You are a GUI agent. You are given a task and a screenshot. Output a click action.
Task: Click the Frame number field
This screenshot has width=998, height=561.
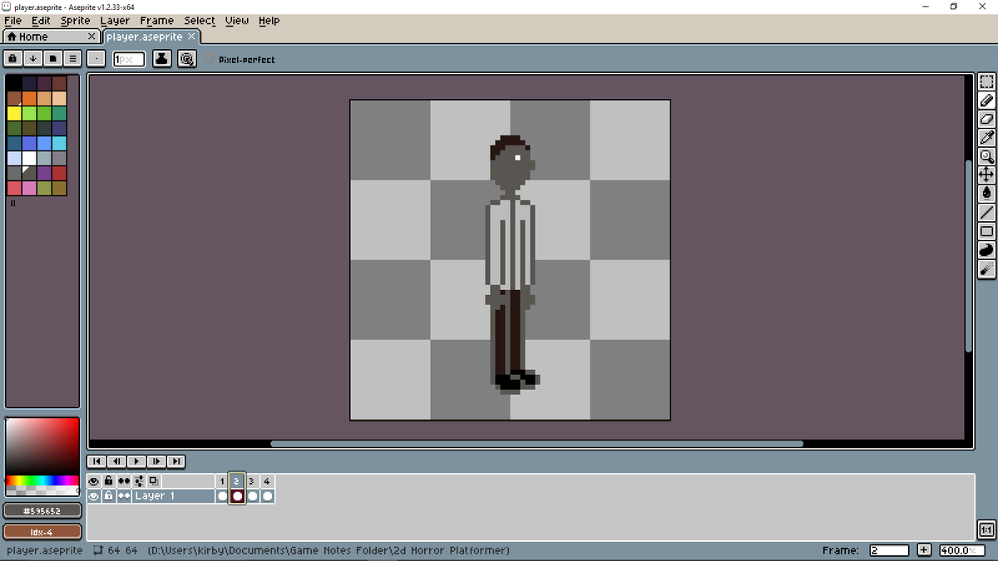click(x=889, y=550)
